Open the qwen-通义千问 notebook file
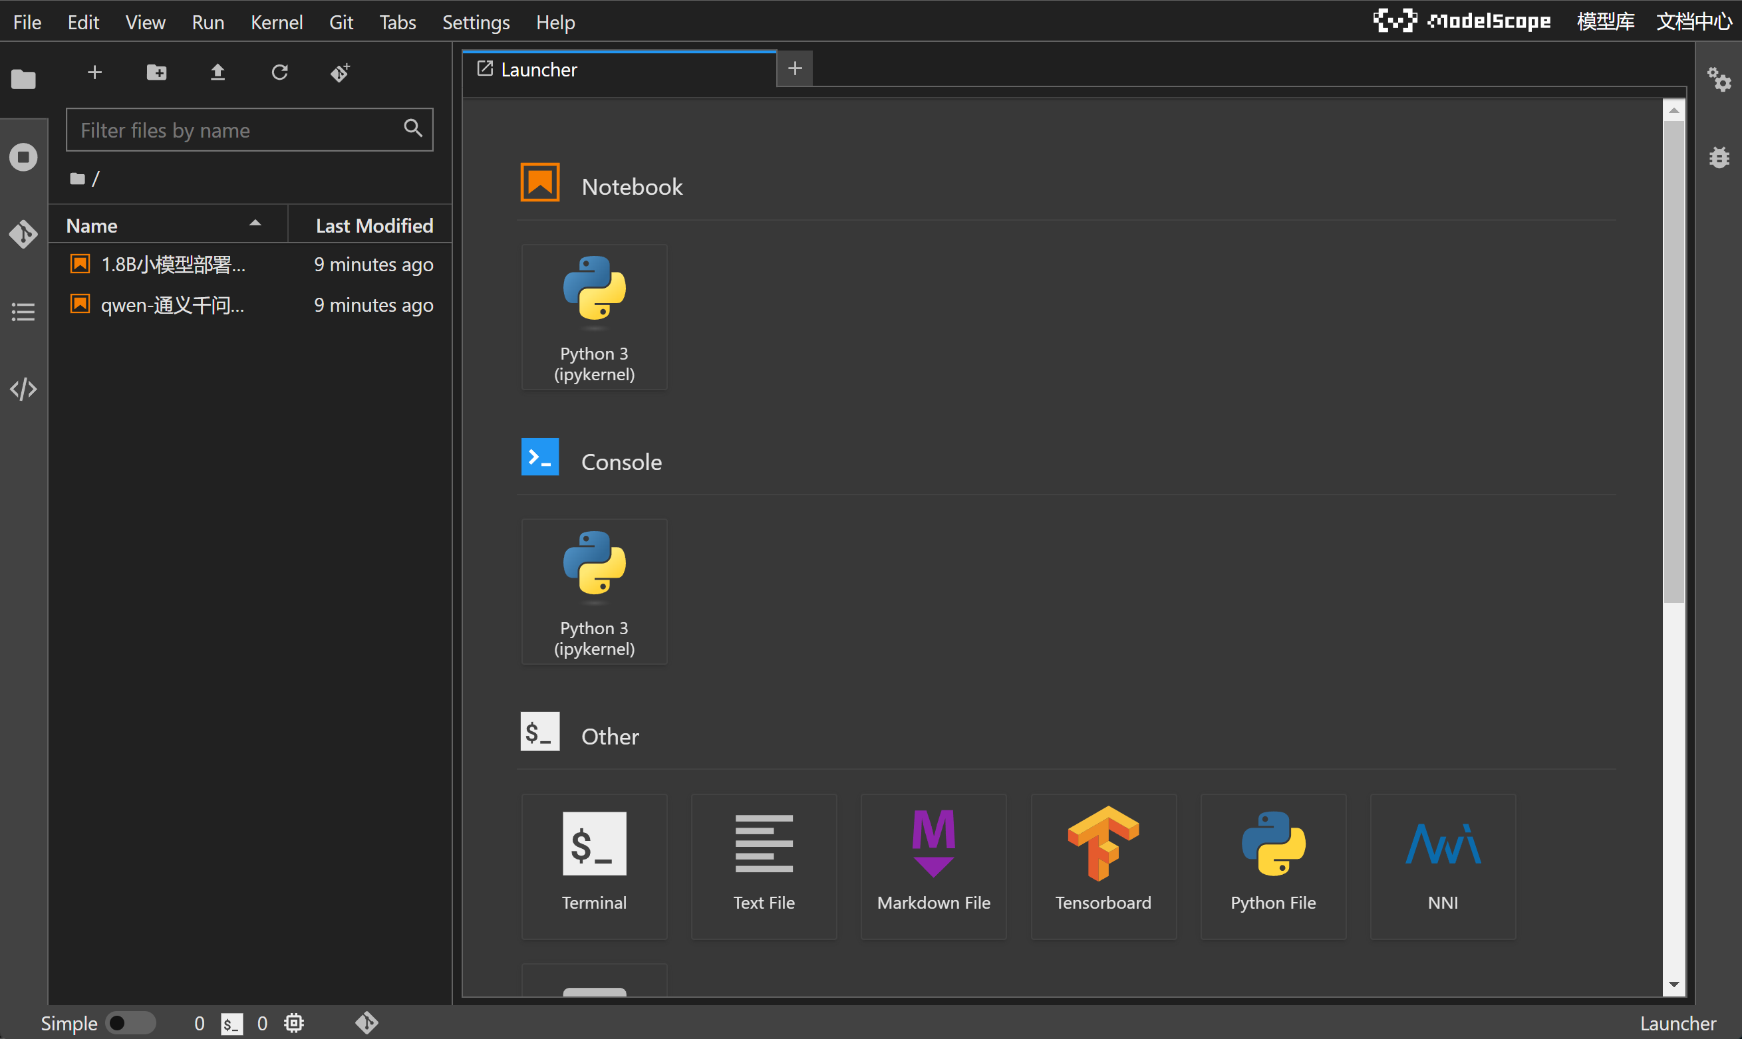 tap(172, 305)
